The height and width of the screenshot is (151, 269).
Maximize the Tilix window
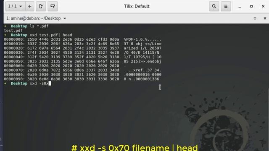pyautogui.click(x=251, y=6)
